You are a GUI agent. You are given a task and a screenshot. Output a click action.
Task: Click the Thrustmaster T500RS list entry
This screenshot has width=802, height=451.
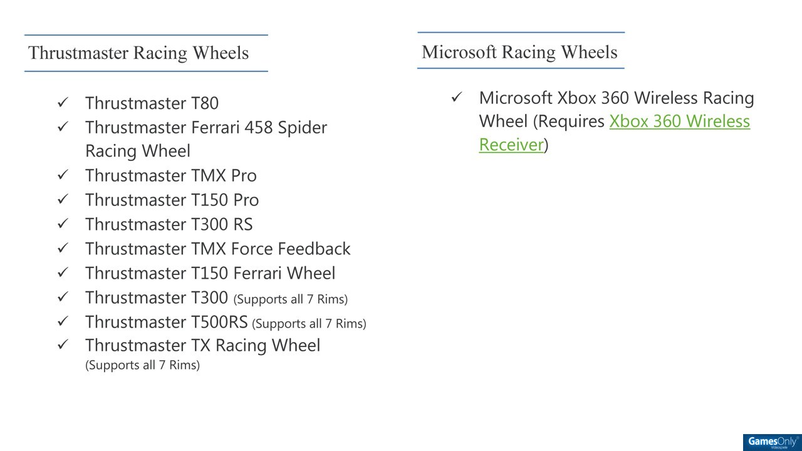(226, 322)
